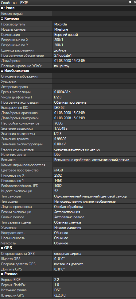Click the Авторские права value field
Viewport: 136px width, 299px height.
pos(94,87)
